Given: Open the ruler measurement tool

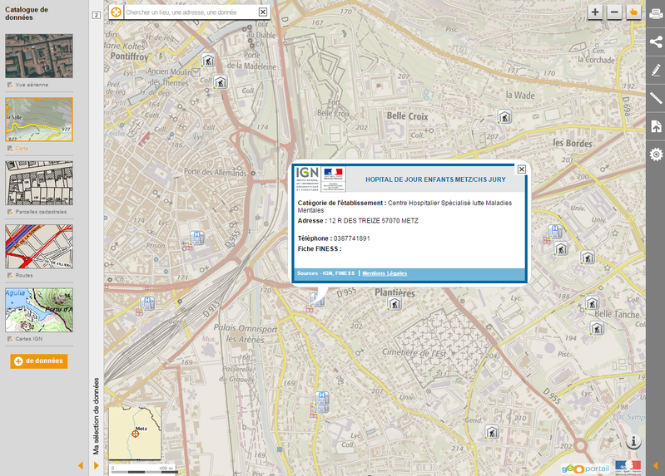Looking at the screenshot, I should (656, 98).
